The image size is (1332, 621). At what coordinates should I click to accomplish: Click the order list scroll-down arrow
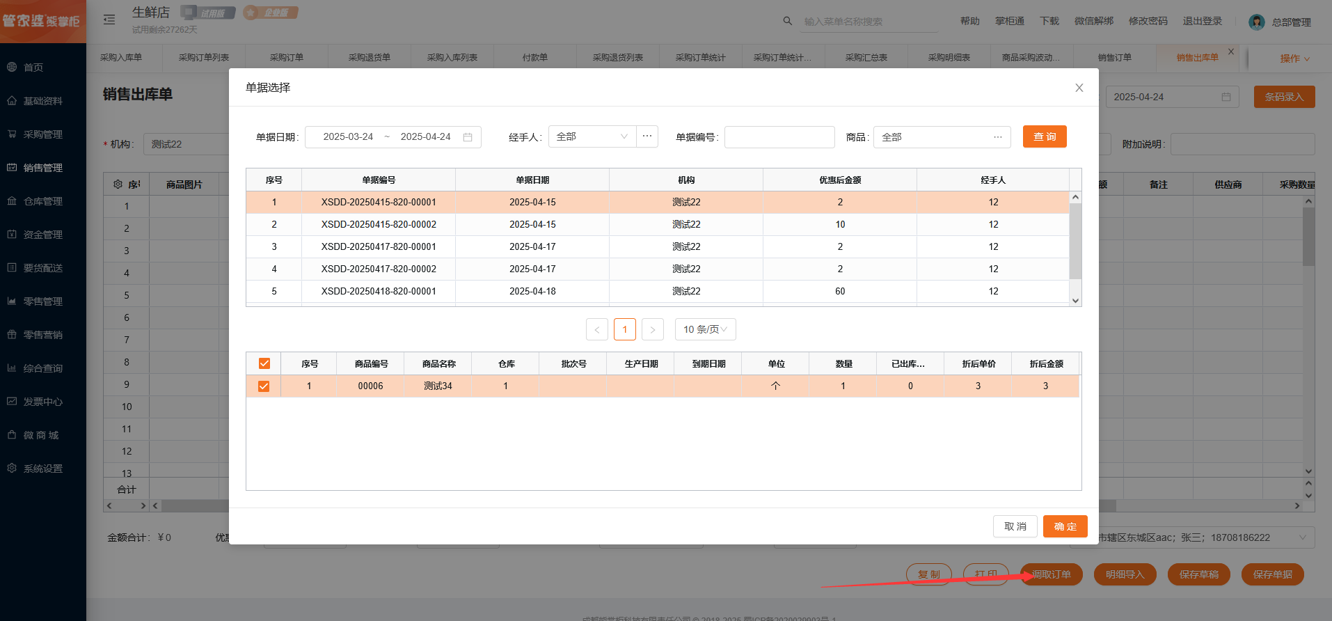(1075, 301)
